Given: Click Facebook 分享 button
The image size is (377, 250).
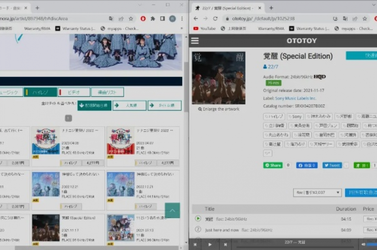Looking at the screenshot, I should pyautogui.click(x=307, y=165).
